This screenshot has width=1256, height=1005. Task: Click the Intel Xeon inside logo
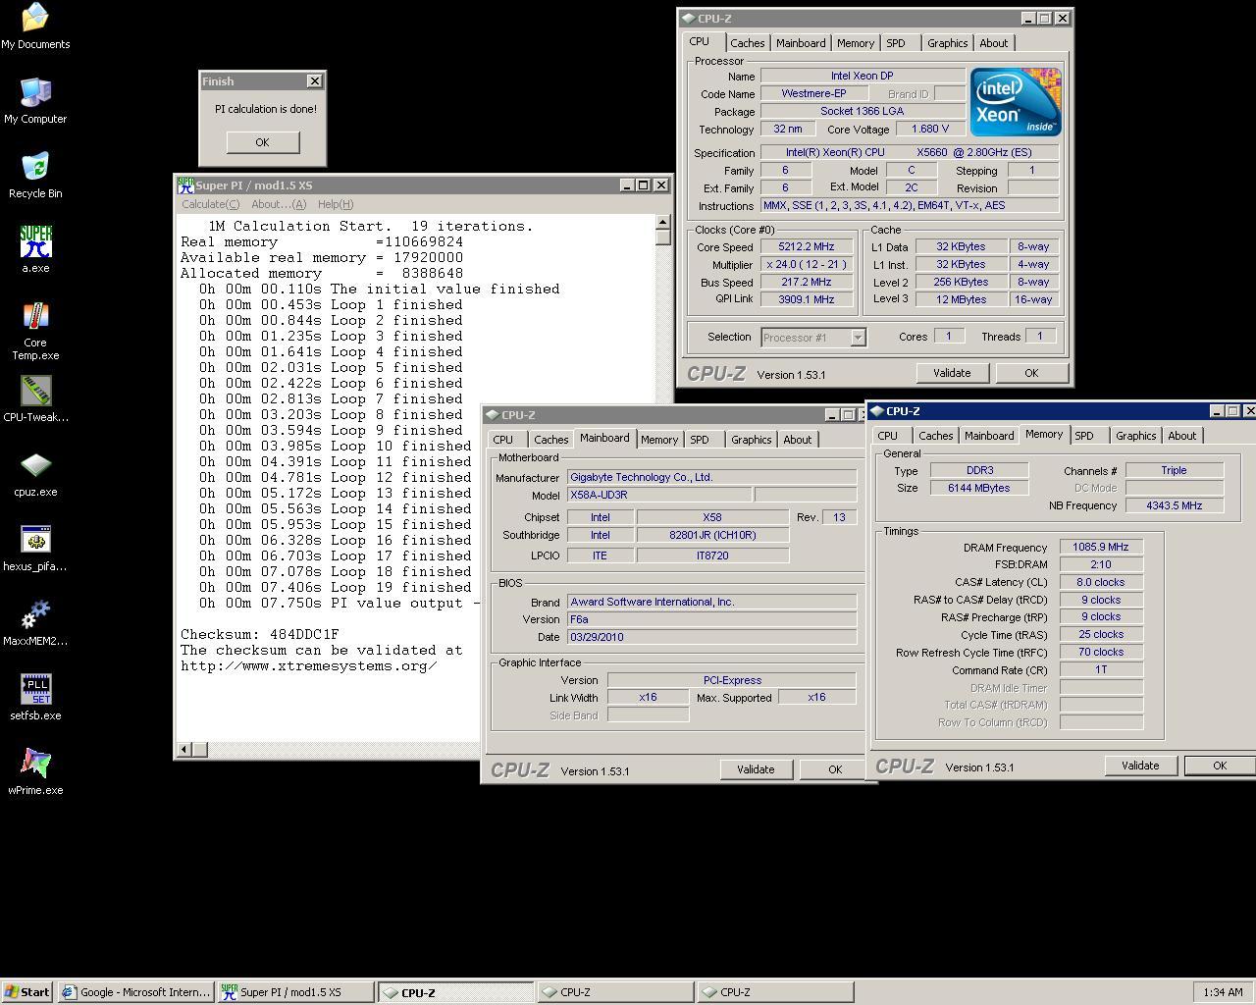point(1016,102)
